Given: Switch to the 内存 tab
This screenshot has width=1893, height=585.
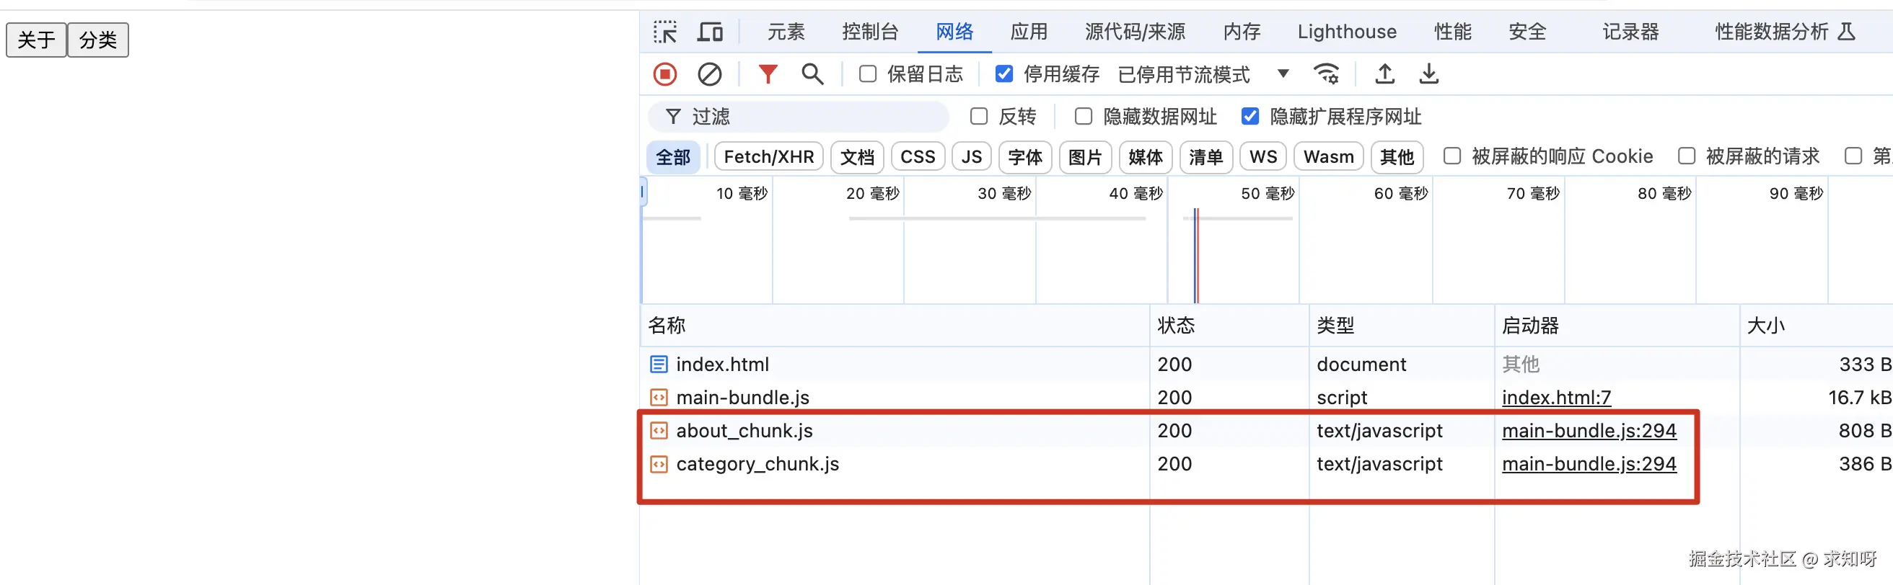Looking at the screenshot, I should coord(1242,32).
